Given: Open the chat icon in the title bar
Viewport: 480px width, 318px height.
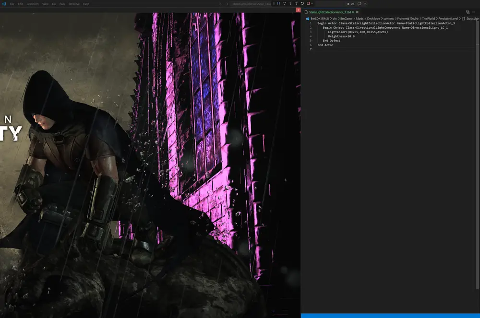Looking at the screenshot, I should (360, 4).
